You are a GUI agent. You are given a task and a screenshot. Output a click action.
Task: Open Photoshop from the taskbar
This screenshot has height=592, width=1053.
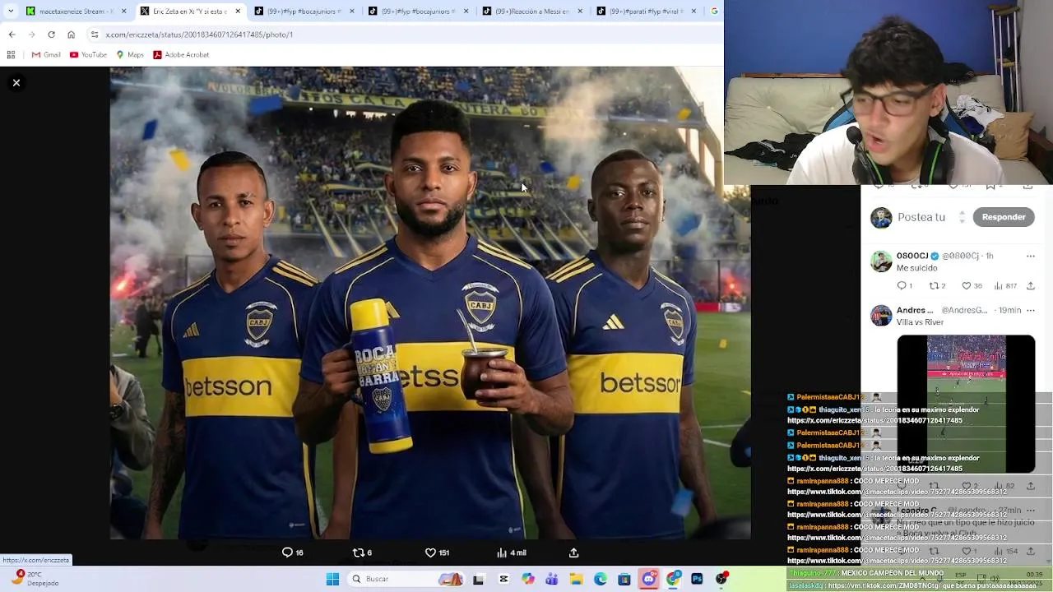click(x=697, y=579)
